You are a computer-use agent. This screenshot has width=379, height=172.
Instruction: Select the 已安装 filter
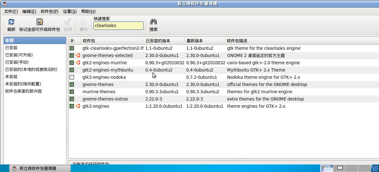pos(34,48)
